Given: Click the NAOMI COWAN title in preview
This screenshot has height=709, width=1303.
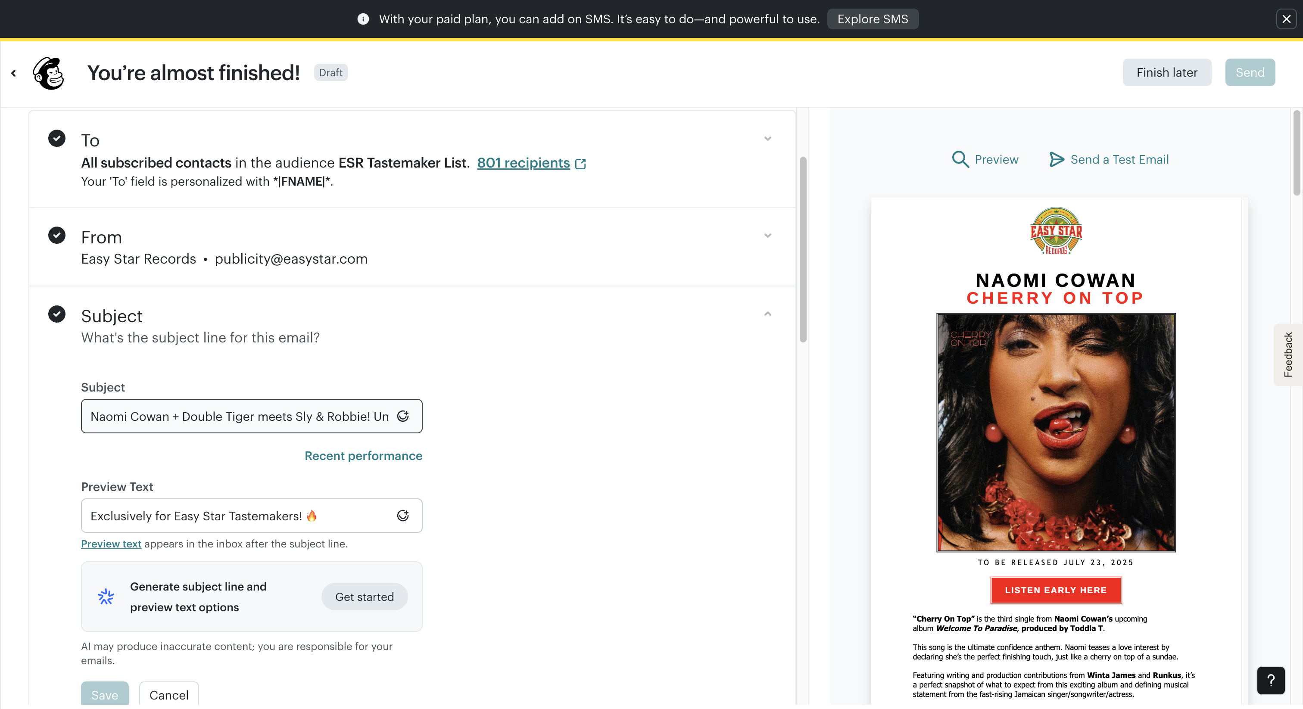Looking at the screenshot, I should click(1056, 281).
